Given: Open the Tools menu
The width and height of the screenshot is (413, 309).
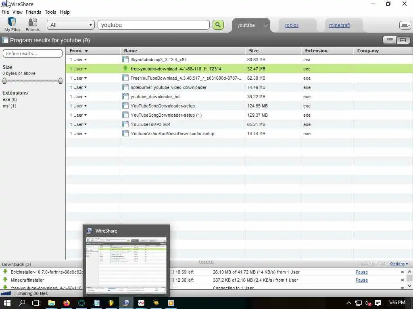Looking at the screenshot, I should coord(50,12).
